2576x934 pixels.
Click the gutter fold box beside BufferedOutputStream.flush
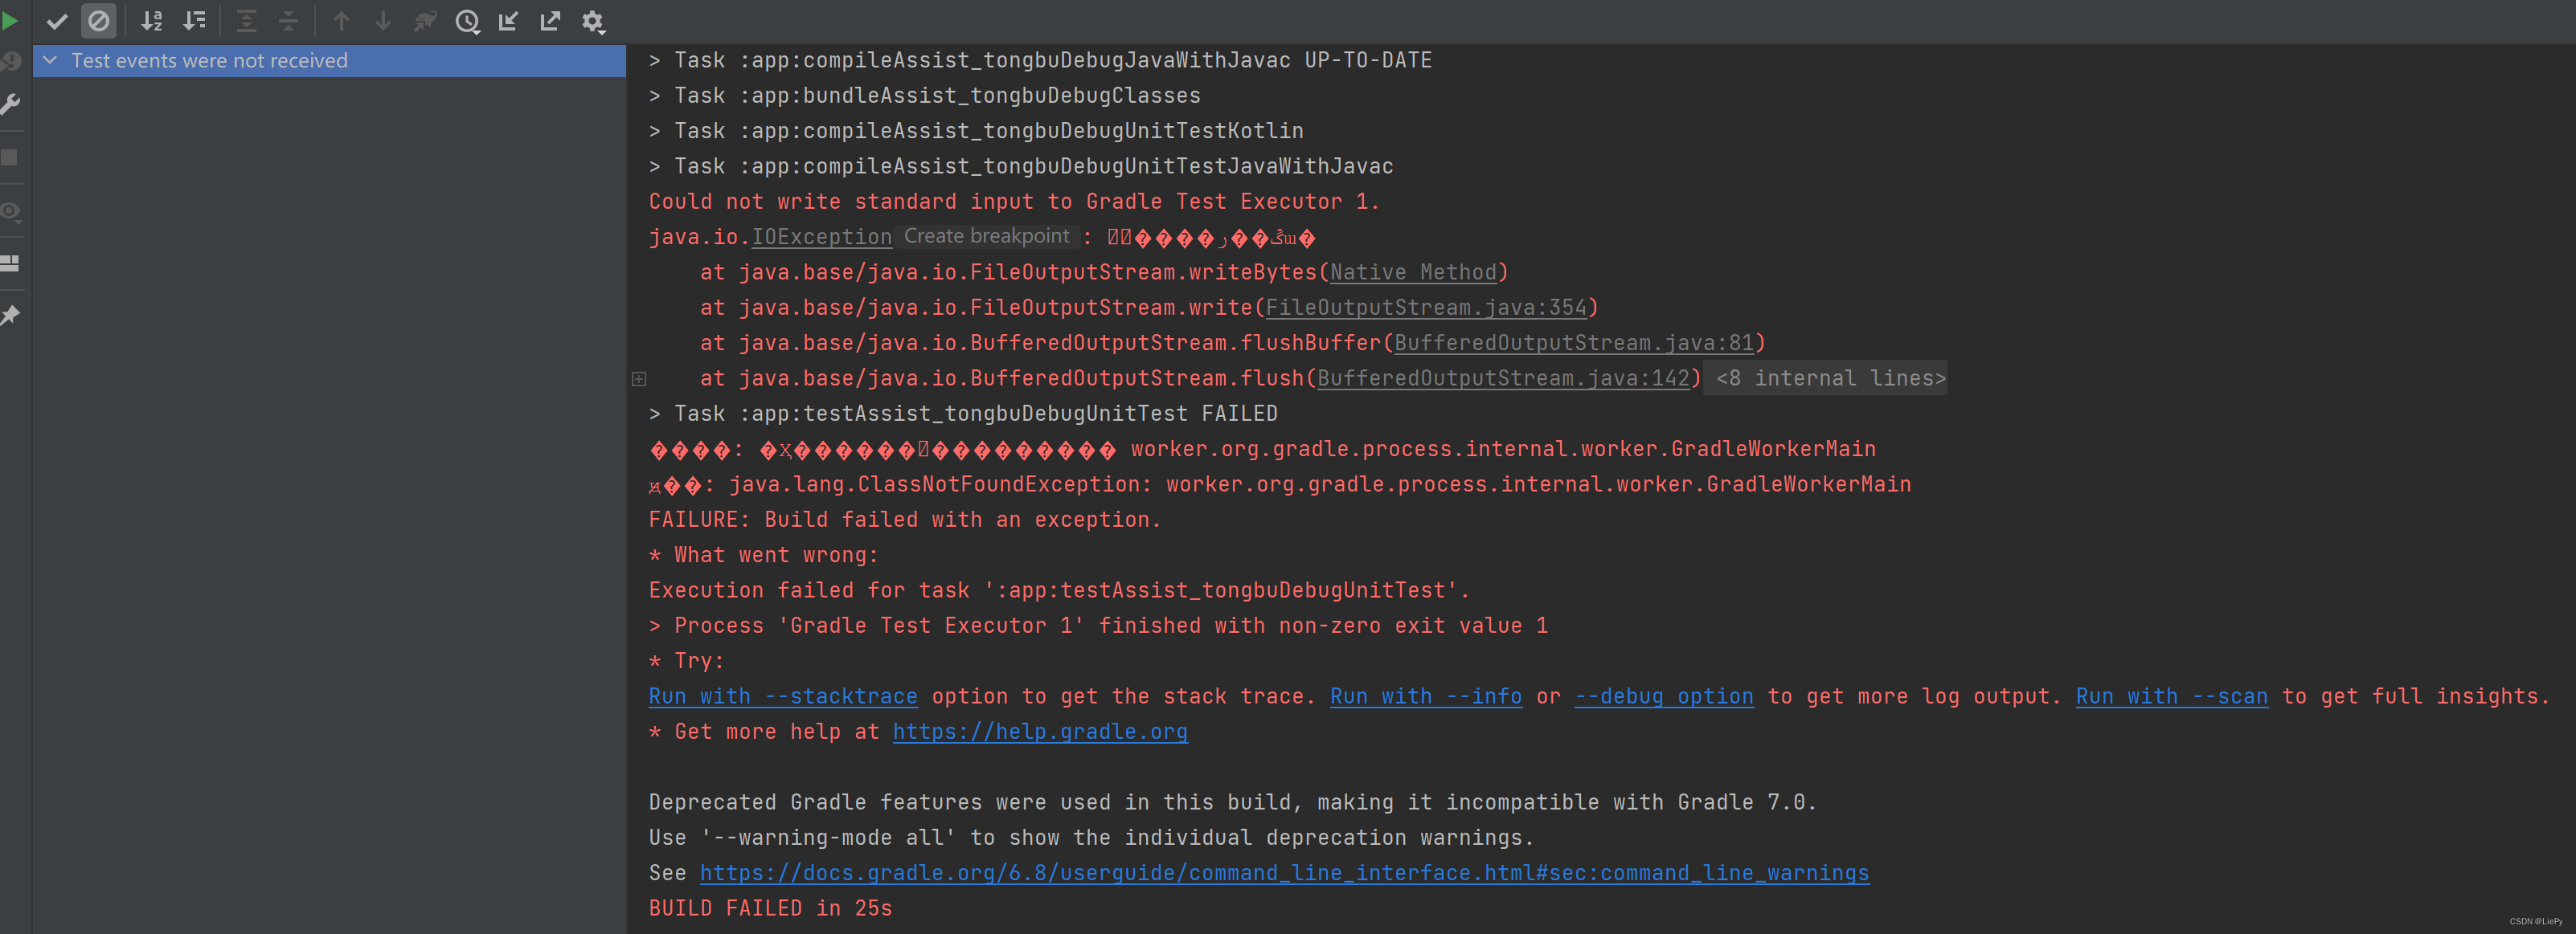(639, 378)
